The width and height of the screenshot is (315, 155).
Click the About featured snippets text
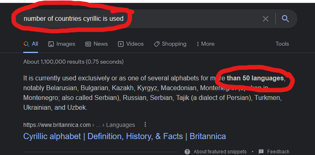(220, 152)
